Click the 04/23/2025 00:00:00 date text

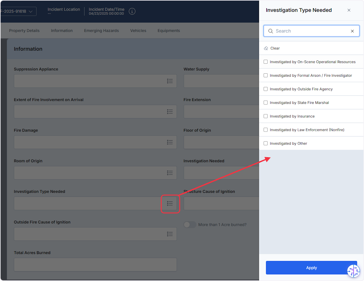pos(106,14)
